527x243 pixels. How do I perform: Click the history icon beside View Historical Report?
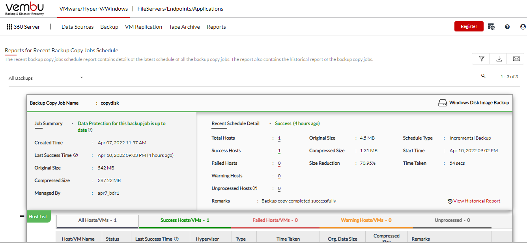(x=450, y=201)
